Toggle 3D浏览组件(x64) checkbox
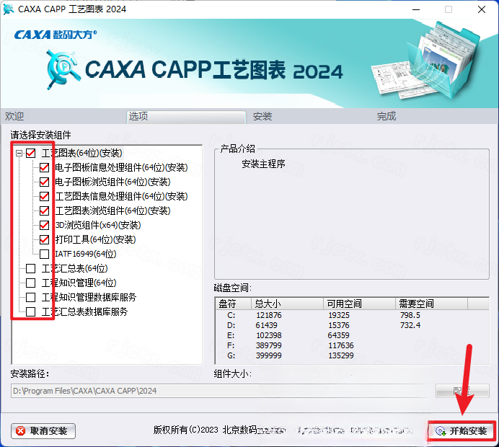The width and height of the screenshot is (499, 447). point(44,225)
